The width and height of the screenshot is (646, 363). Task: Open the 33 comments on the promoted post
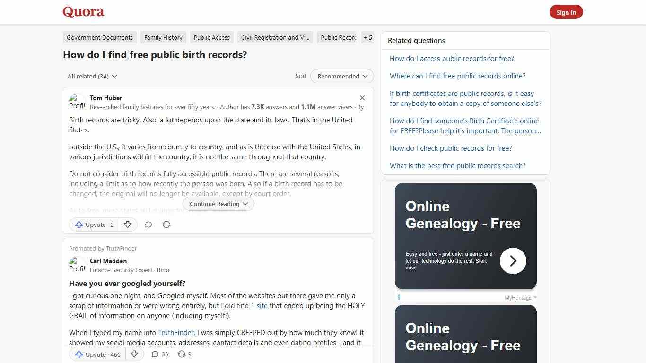coord(159,354)
